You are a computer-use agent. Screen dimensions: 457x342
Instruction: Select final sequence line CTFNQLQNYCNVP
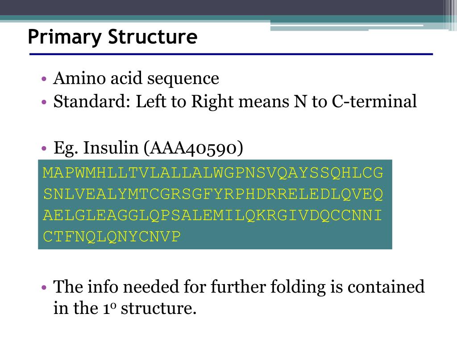click(112, 236)
